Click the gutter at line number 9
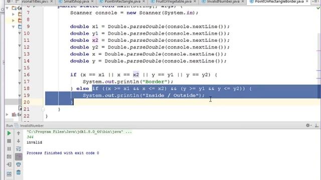Image resolution: width=321 pixels, height=180 pixels. 28,26
